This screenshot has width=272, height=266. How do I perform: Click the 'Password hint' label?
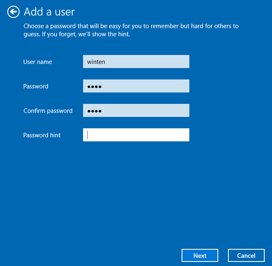click(42, 135)
